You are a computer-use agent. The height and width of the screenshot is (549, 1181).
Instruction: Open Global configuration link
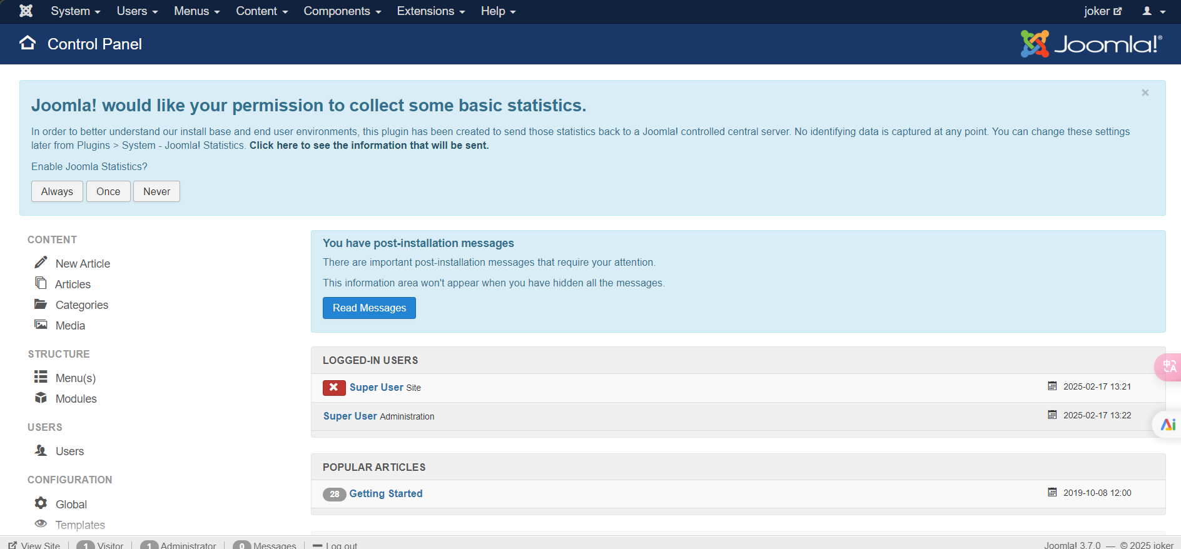pyautogui.click(x=71, y=505)
